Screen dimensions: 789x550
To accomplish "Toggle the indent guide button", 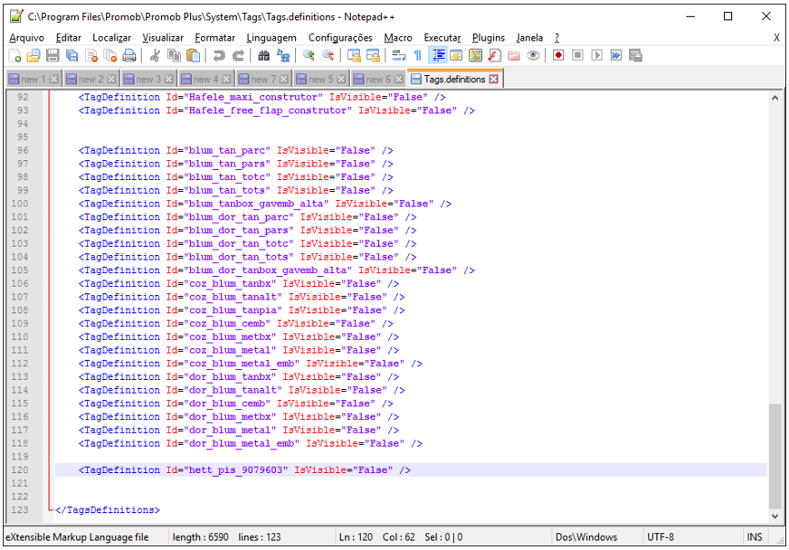I will 438,55.
